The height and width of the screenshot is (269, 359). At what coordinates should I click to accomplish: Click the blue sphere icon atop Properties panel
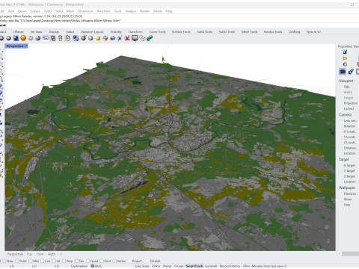point(345,52)
